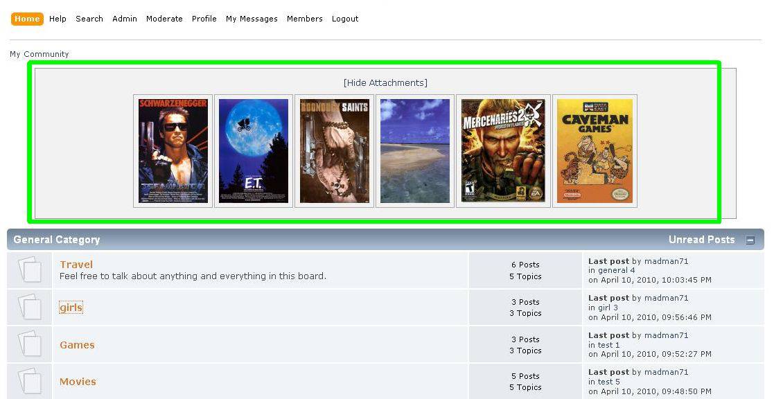Open the Members list
This screenshot has height=399, width=774.
(x=305, y=19)
